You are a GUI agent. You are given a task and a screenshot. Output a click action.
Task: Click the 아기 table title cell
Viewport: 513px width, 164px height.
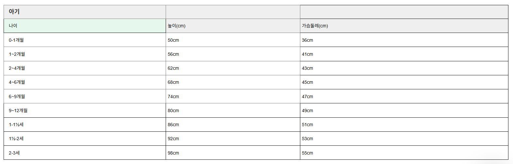tap(85, 12)
